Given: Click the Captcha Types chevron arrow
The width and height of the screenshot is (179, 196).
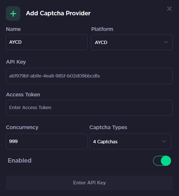Looking at the screenshot, I should point(164,141).
